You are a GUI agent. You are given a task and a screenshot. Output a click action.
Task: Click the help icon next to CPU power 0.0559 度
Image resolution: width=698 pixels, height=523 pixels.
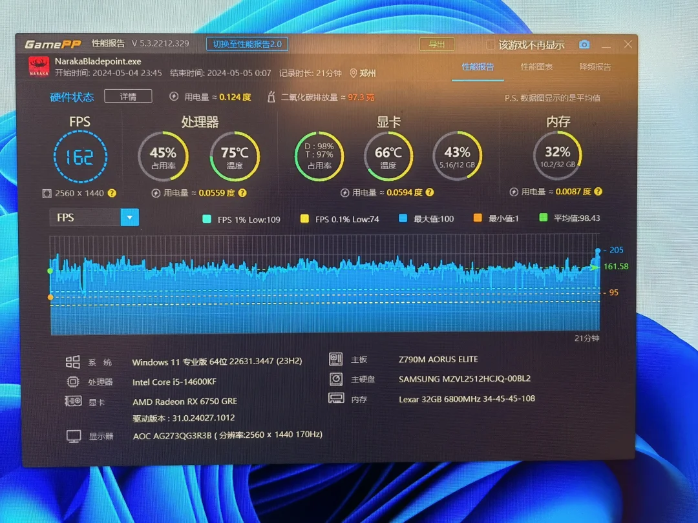point(242,192)
